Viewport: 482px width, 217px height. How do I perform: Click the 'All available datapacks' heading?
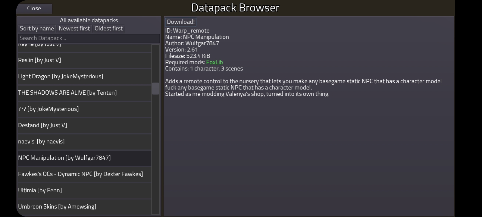coord(89,20)
